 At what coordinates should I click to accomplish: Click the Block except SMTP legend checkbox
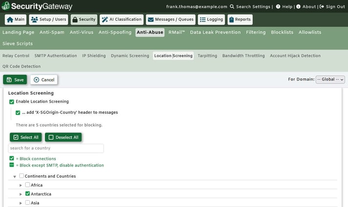(12, 165)
